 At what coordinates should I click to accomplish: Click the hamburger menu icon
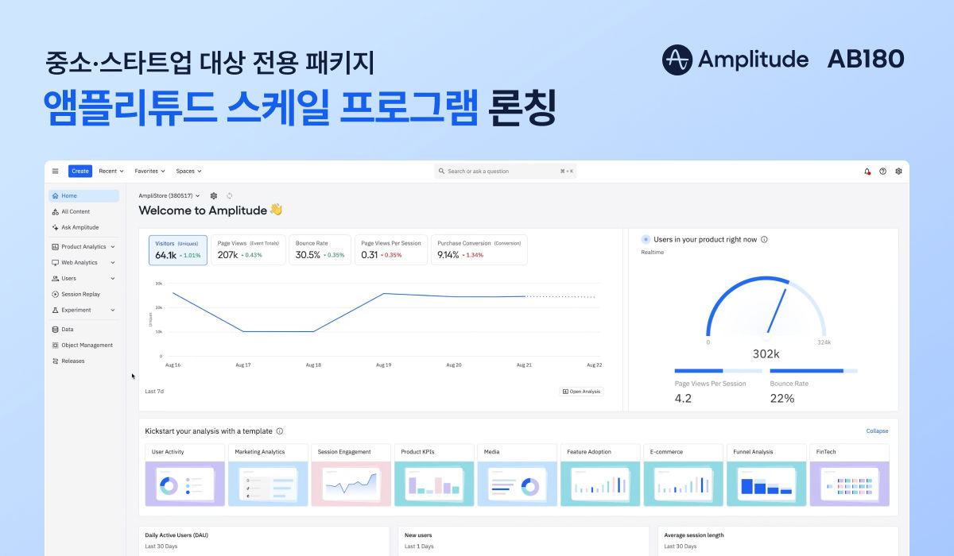tap(56, 171)
